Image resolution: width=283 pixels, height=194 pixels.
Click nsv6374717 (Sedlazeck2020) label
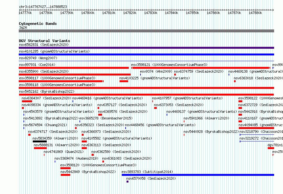point(53,132)
